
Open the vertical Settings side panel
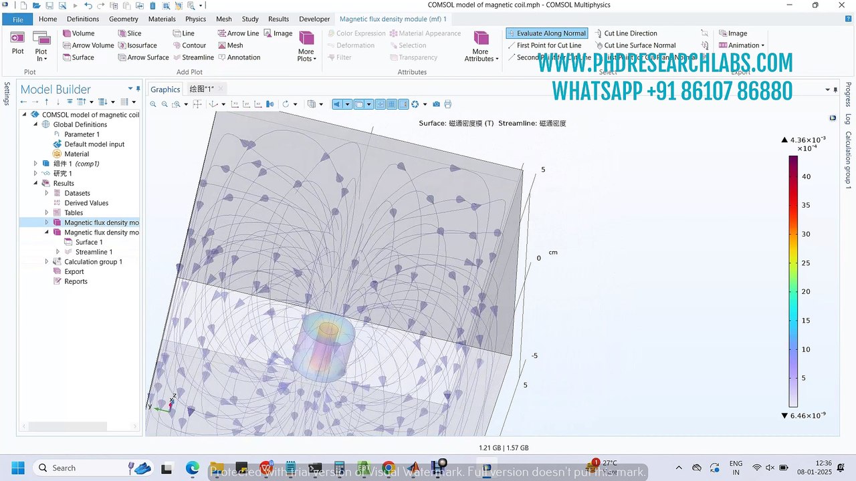(x=7, y=94)
